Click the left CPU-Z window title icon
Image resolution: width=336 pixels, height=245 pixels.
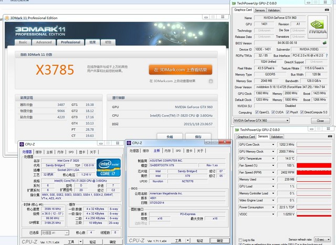click(x=22, y=144)
